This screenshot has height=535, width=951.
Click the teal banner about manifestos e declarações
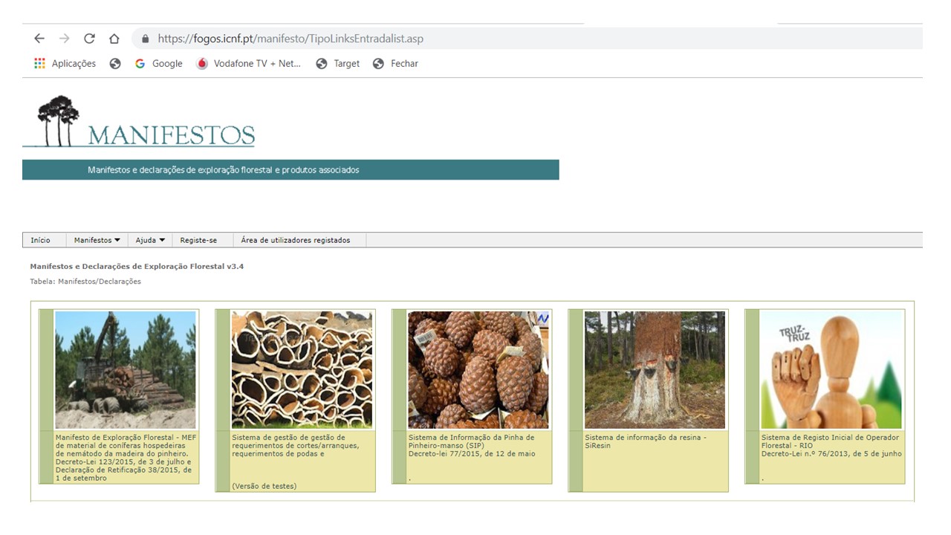(x=291, y=169)
